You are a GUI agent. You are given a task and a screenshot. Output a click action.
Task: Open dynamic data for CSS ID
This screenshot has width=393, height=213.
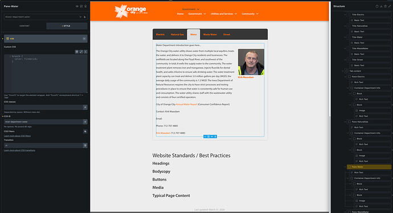click(85, 122)
